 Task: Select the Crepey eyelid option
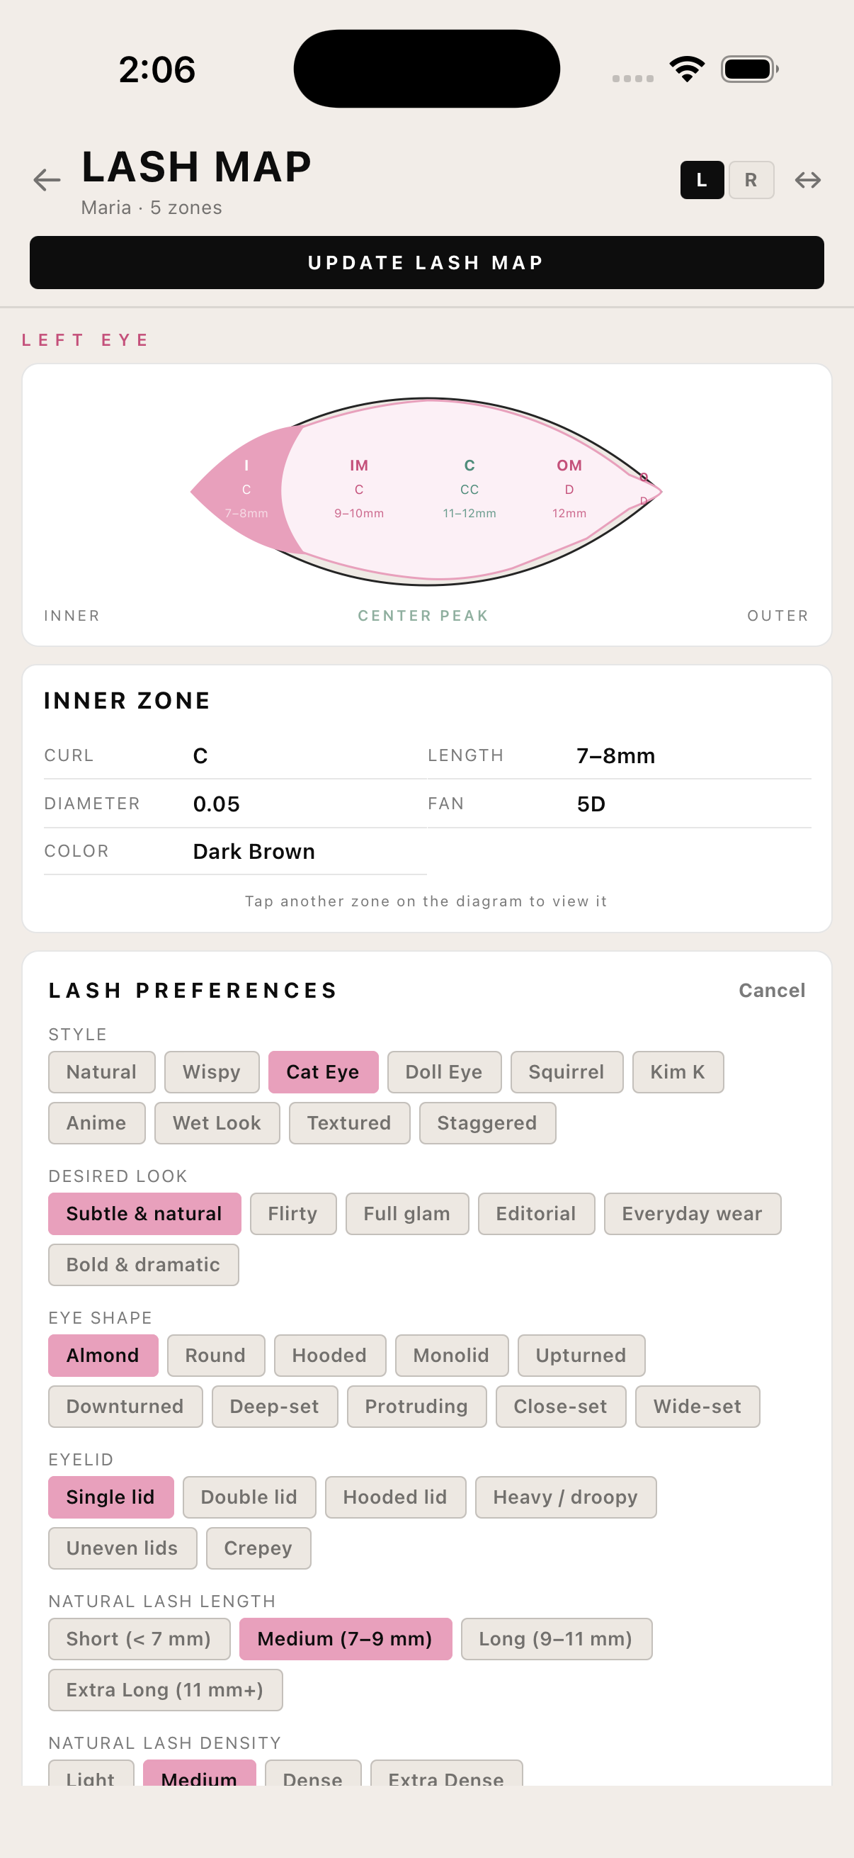pos(258,1548)
